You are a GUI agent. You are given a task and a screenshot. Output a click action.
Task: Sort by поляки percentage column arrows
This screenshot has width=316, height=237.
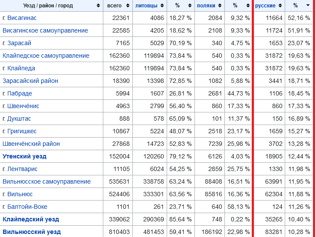pos(247,6)
